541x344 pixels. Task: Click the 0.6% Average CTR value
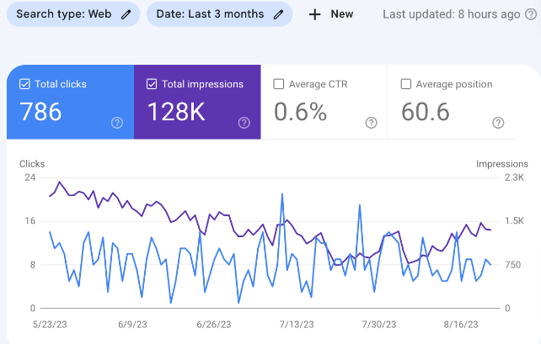click(x=299, y=112)
